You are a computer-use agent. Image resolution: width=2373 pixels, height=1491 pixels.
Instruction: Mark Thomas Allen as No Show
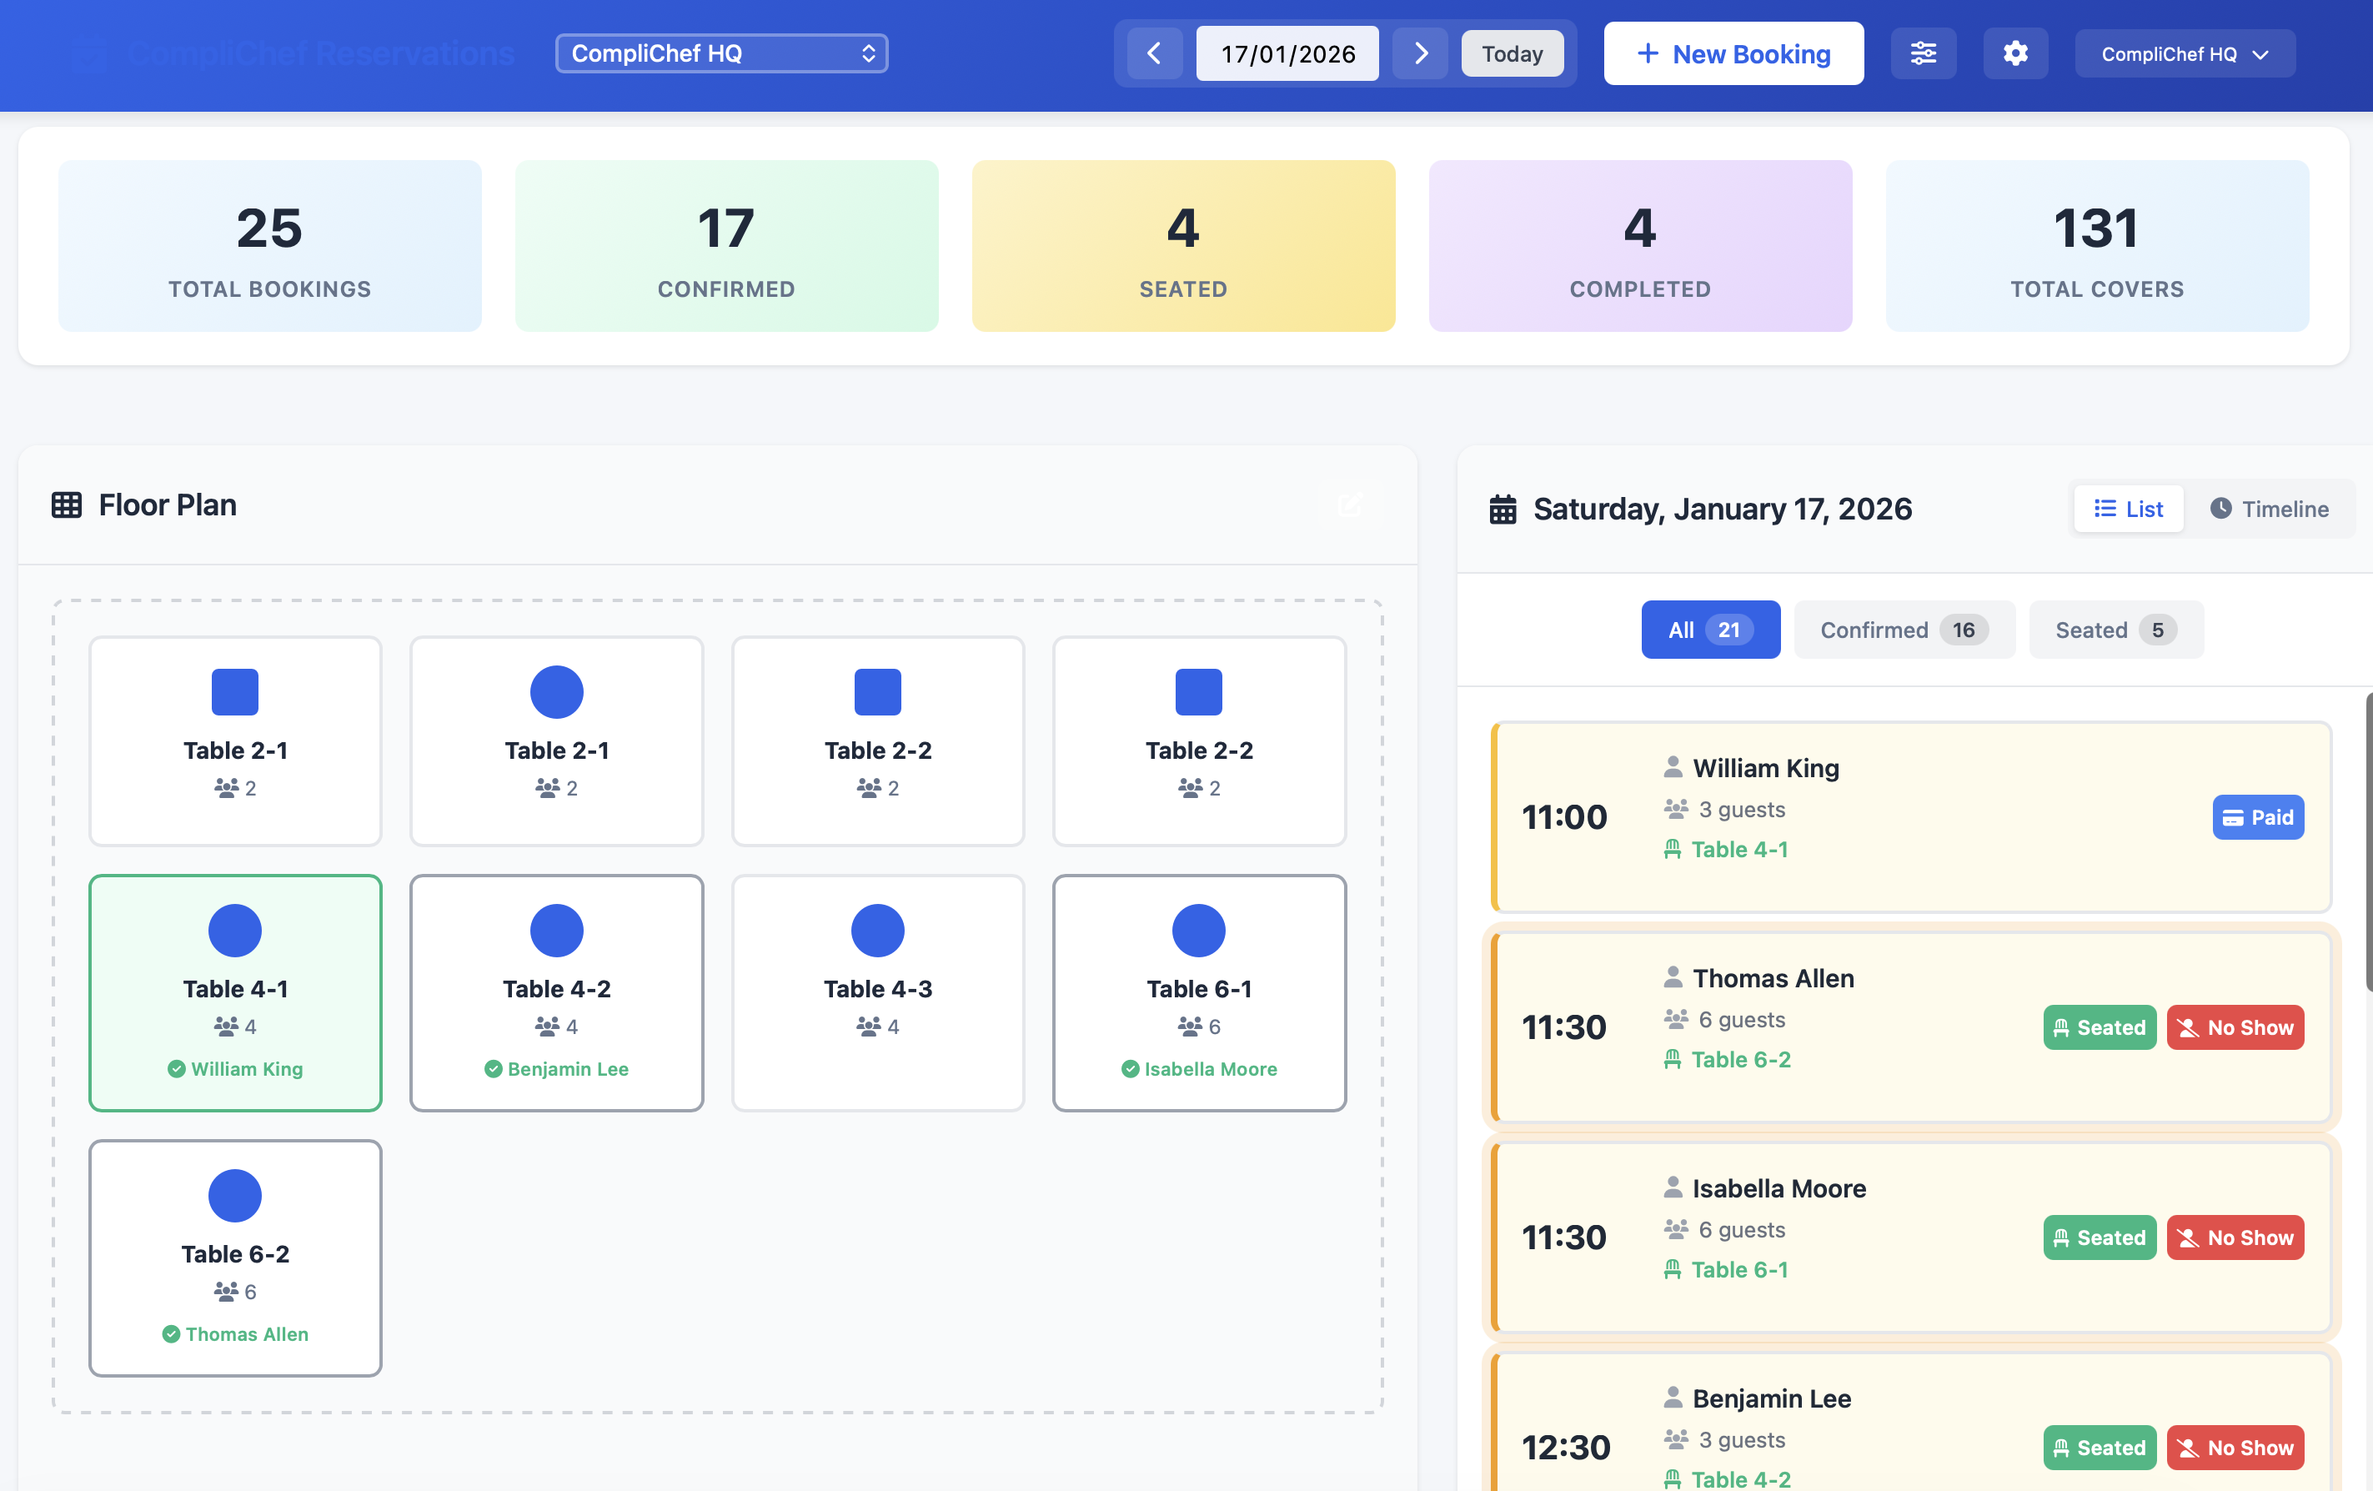(2235, 1027)
